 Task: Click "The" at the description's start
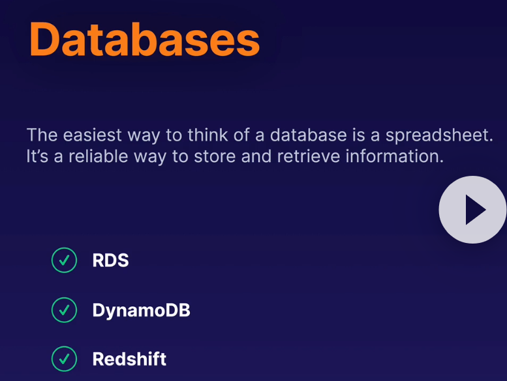[42, 135]
